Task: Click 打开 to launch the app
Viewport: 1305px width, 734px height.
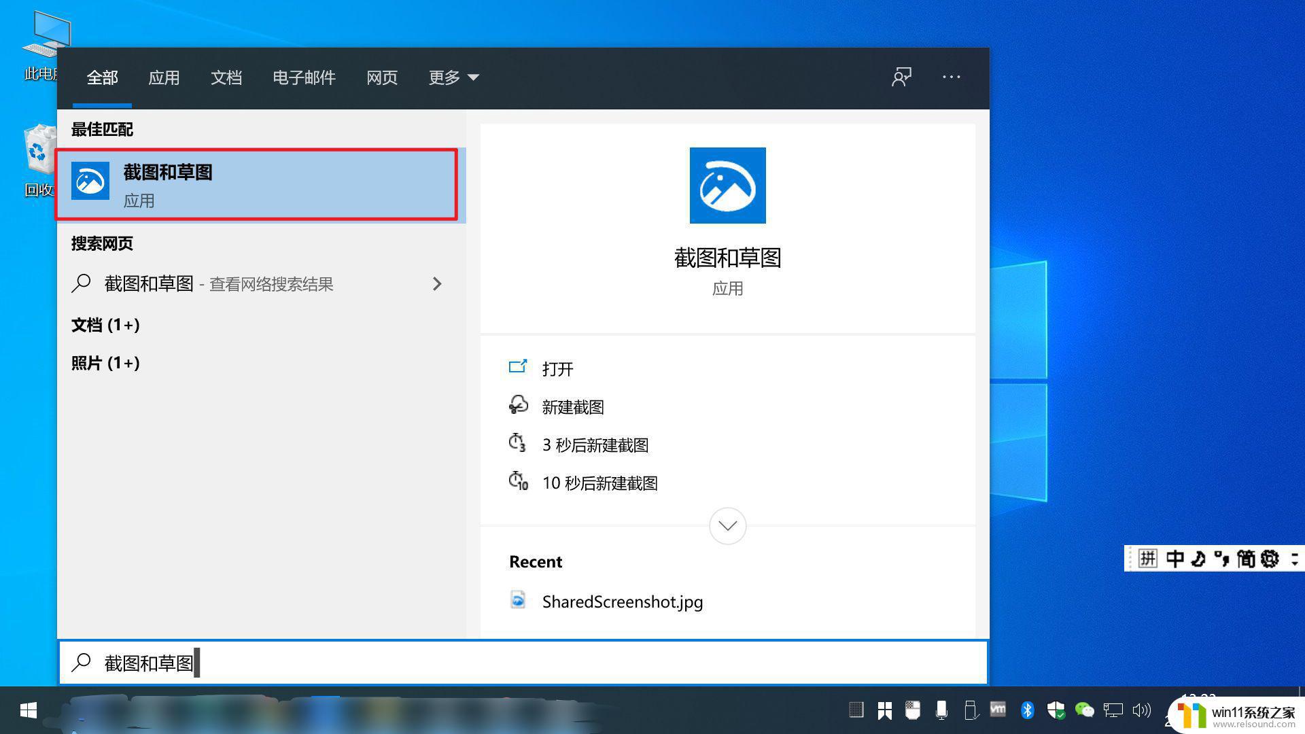Action: pos(557,368)
